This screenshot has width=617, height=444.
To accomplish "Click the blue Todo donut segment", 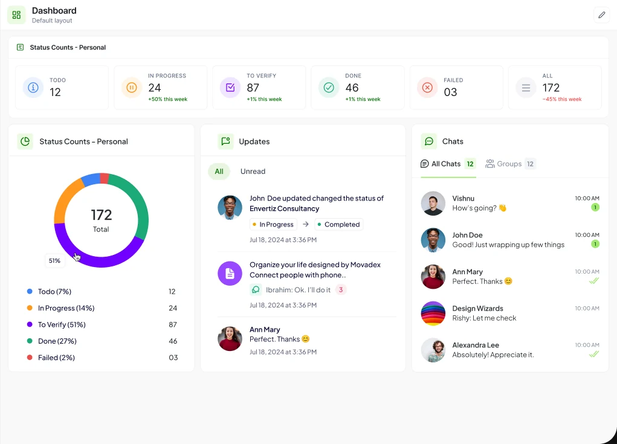I will click(91, 179).
